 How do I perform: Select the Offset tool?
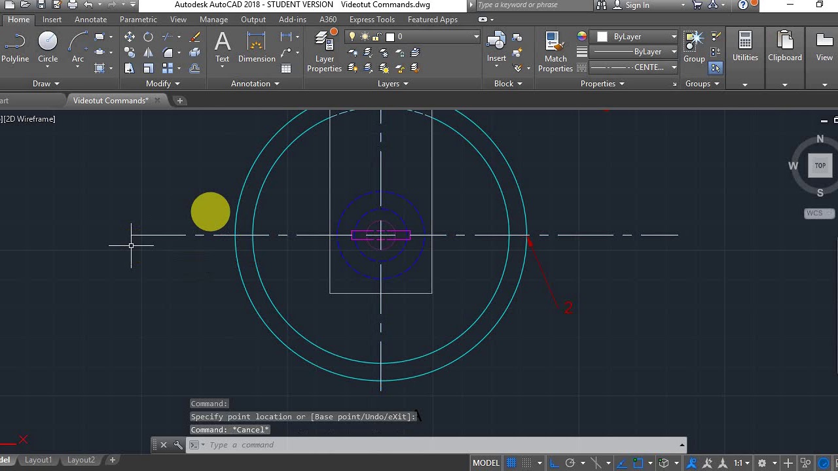point(194,68)
